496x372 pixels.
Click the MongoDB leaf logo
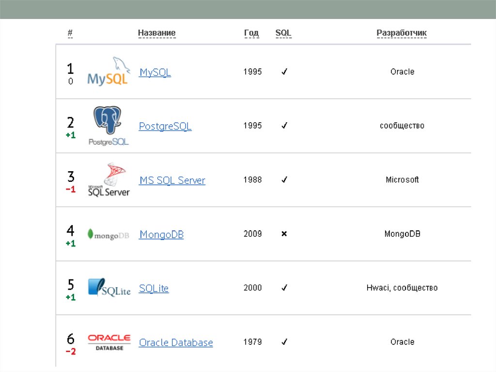point(108,235)
